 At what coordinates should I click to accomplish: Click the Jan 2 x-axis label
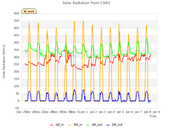click(x=93, y=112)
